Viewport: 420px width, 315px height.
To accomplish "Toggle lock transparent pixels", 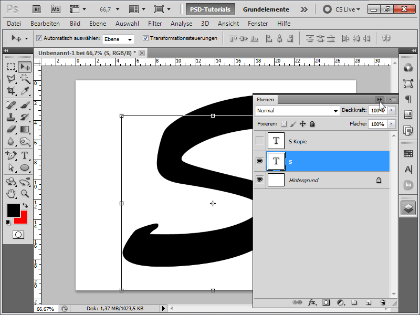I will coord(283,124).
